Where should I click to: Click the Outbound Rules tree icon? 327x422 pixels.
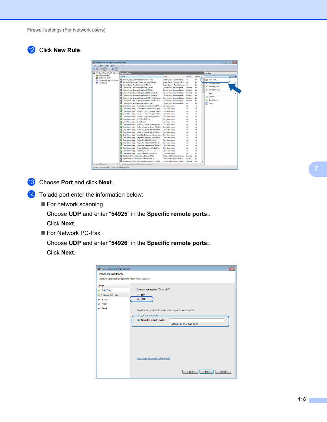pyautogui.click(x=97, y=78)
